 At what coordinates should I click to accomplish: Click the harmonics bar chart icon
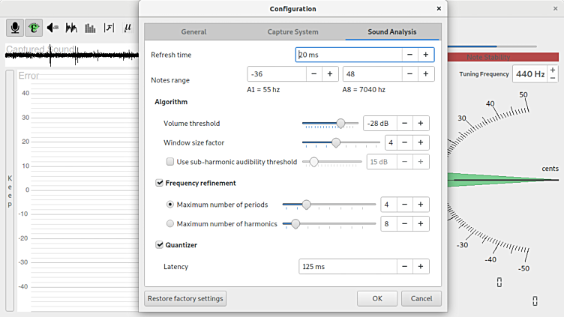(x=91, y=28)
